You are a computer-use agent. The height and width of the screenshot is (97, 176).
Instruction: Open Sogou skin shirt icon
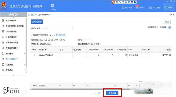132,2
